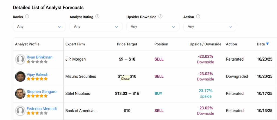Click the info icon beside Ranks
The height and width of the screenshot is (120, 277).
(27, 17)
